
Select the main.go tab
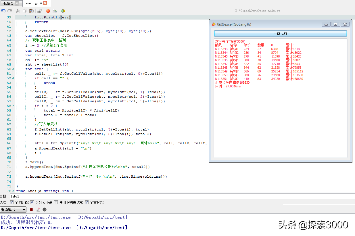coord(34,3)
